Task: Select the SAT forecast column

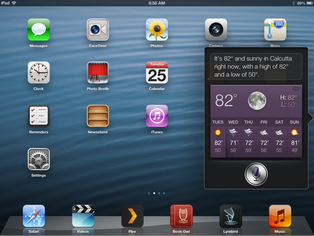Action: [279, 137]
